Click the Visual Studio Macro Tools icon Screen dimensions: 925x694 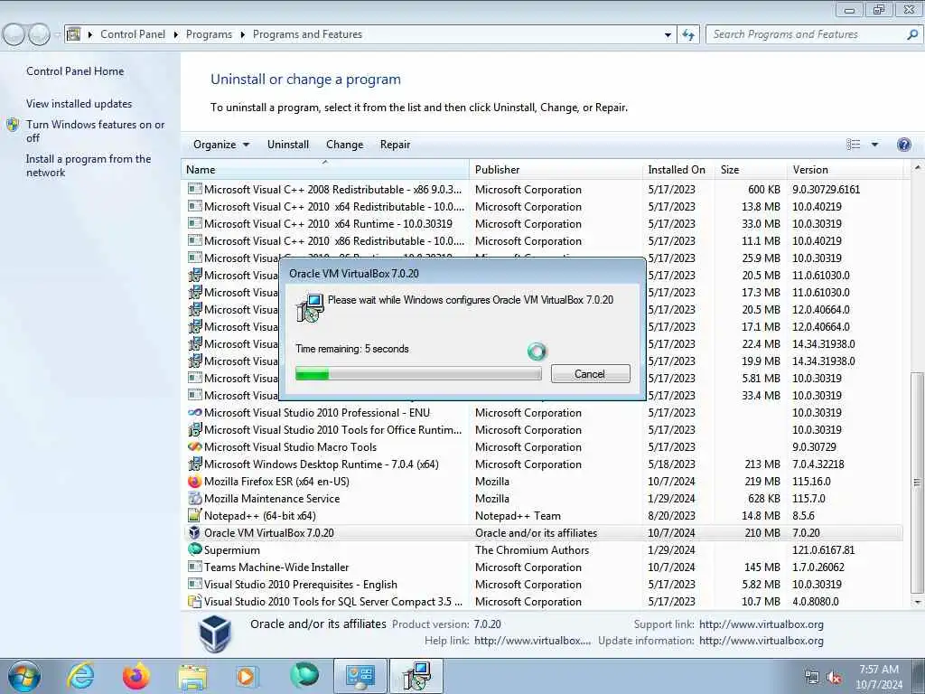point(194,446)
